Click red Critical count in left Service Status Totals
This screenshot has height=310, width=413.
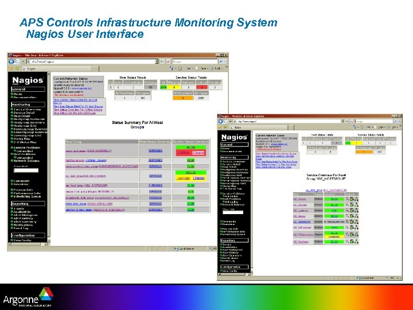pyautogui.click(x=202, y=87)
